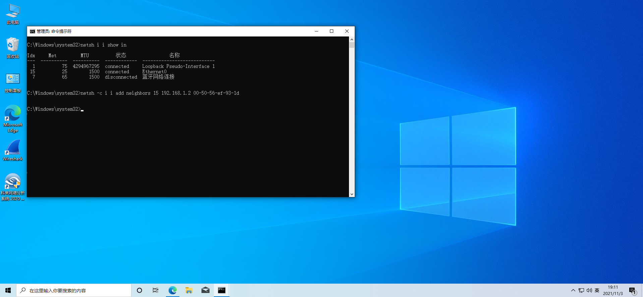Select the Colasoft network analyzer 2020 shortcut
The height and width of the screenshot is (297, 643).
tap(13, 187)
